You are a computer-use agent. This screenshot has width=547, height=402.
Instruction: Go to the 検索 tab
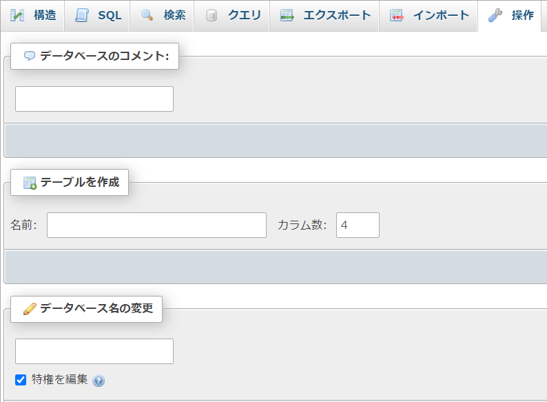tap(162, 16)
